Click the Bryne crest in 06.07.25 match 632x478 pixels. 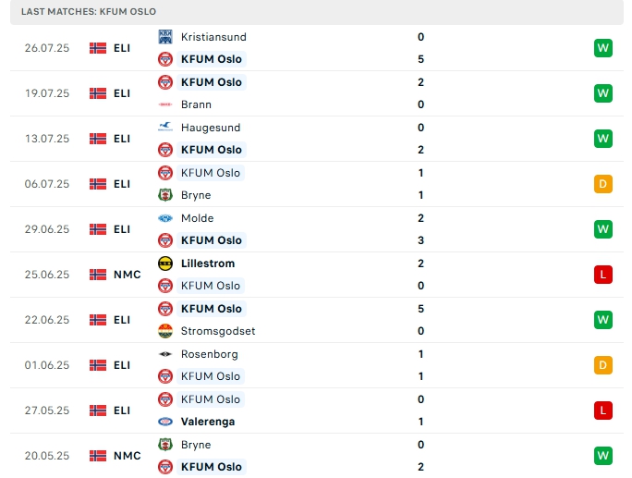tap(165, 195)
